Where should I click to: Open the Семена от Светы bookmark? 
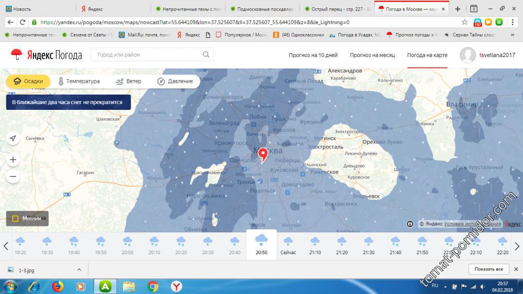click(x=87, y=35)
